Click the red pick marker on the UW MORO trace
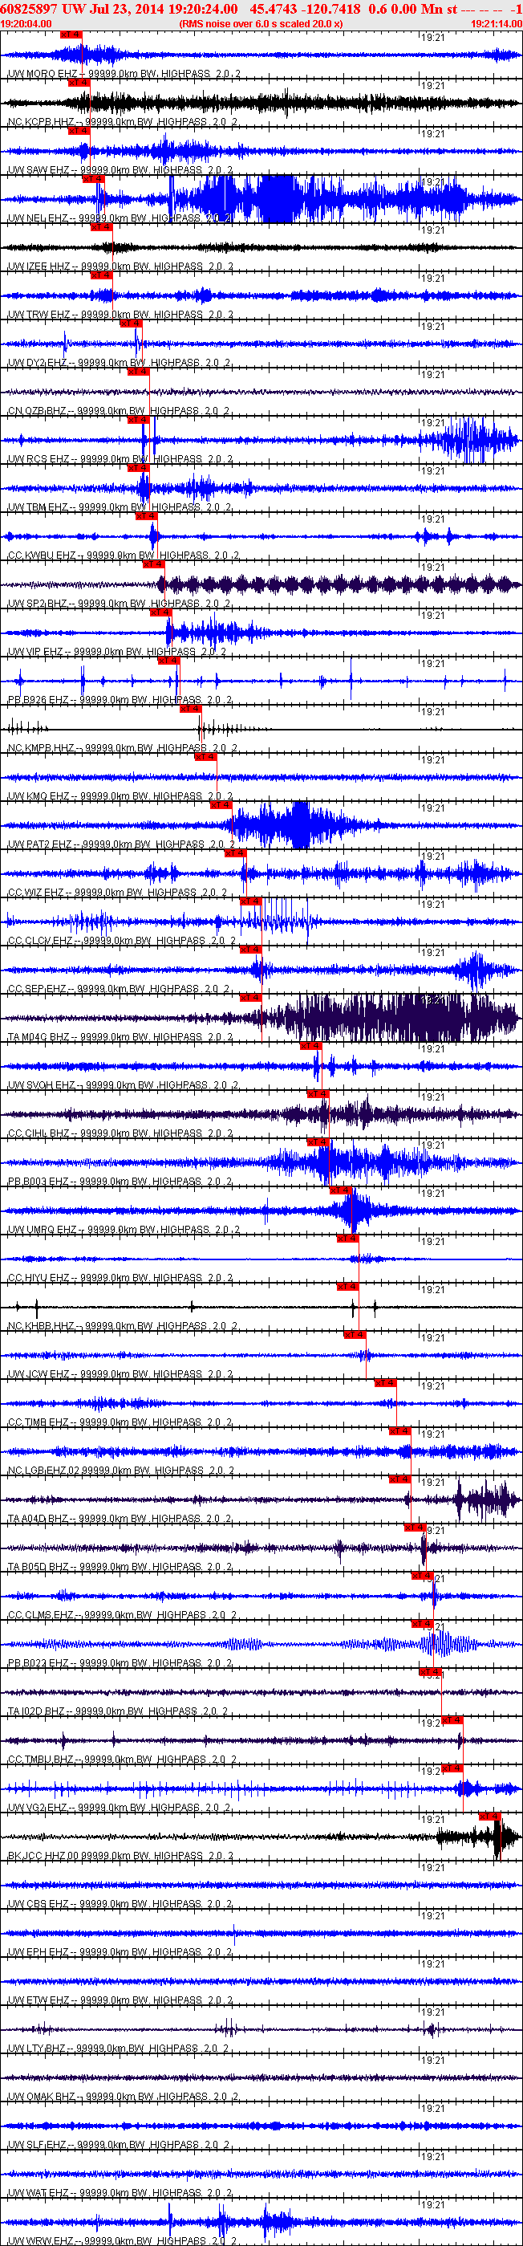Viewport: 523px width, 2246px height. click(x=71, y=34)
